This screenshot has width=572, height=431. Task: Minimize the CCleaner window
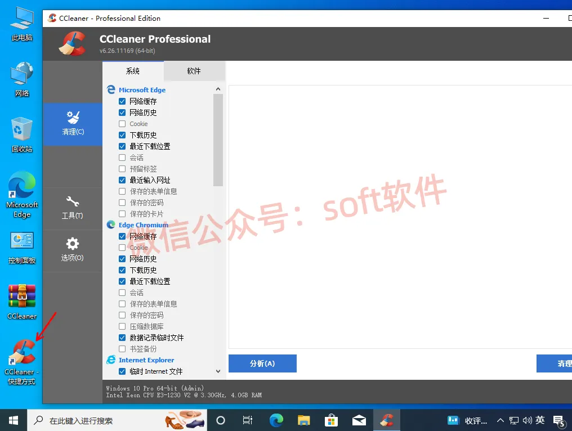546,18
